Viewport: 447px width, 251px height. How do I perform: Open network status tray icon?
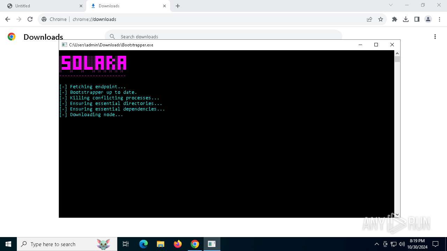pyautogui.click(x=394, y=244)
